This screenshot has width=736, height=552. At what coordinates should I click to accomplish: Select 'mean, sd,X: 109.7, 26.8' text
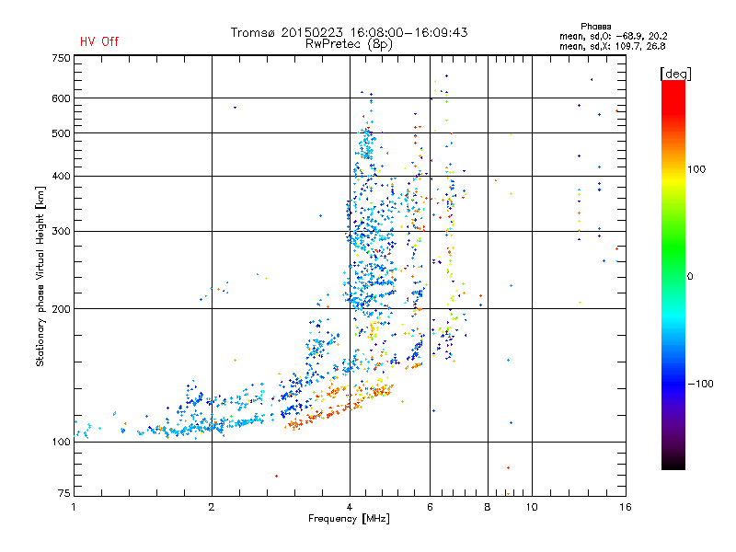[x=612, y=47]
